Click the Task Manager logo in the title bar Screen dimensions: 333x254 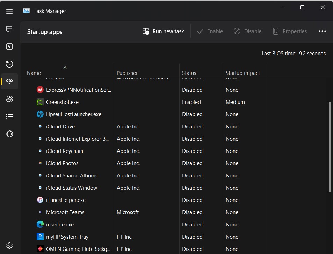26,11
